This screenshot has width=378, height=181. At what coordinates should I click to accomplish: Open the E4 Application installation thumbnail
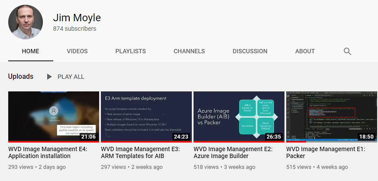click(54, 116)
